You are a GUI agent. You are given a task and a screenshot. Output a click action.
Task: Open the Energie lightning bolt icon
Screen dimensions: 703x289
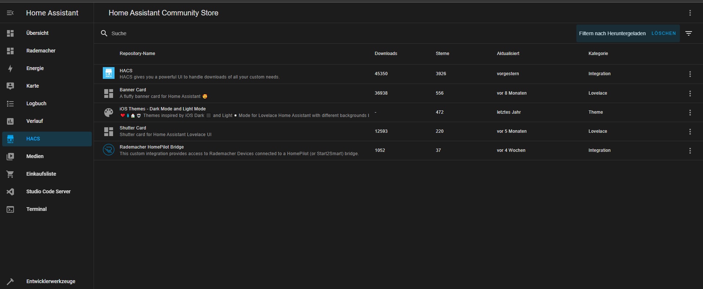coord(10,69)
